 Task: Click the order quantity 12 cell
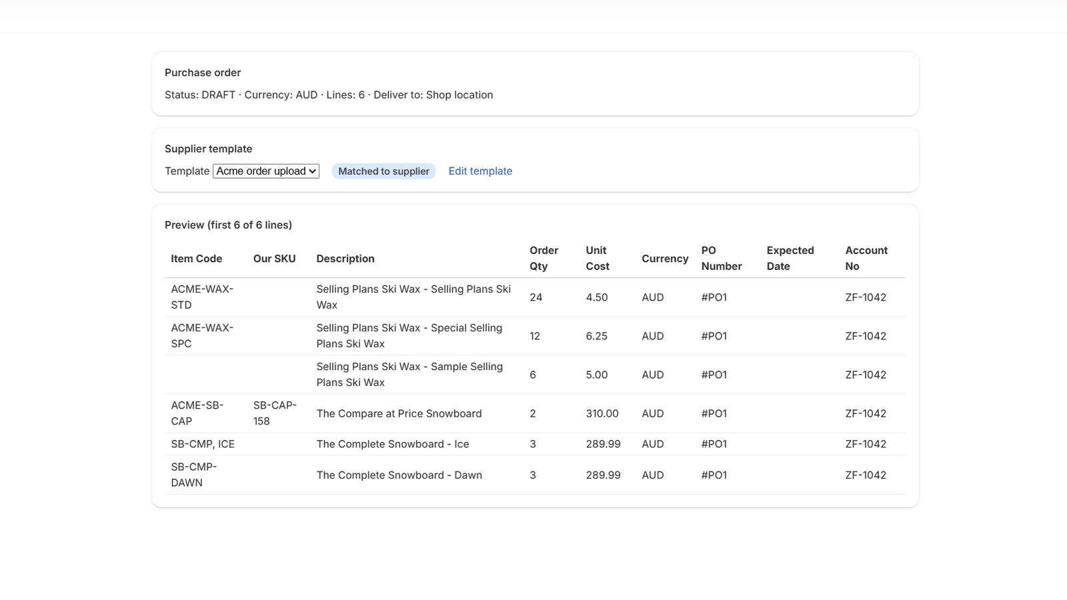pyautogui.click(x=535, y=336)
